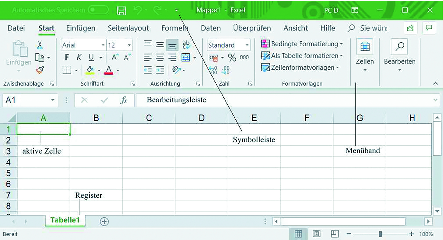This screenshot has height=240, width=443.
Task: Open the Datei tab
Action: pyautogui.click(x=16, y=28)
